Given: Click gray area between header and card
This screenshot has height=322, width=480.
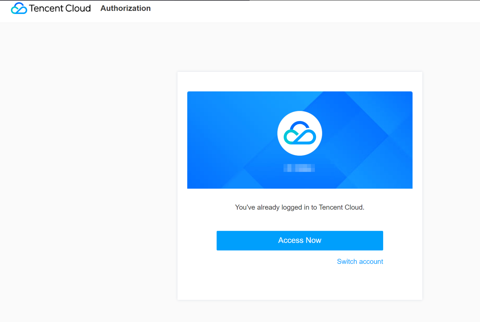Looking at the screenshot, I should 300,47.
